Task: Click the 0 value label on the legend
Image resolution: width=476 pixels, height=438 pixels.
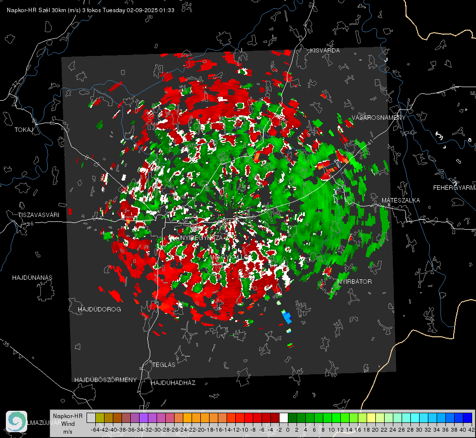Action: pos(288,430)
